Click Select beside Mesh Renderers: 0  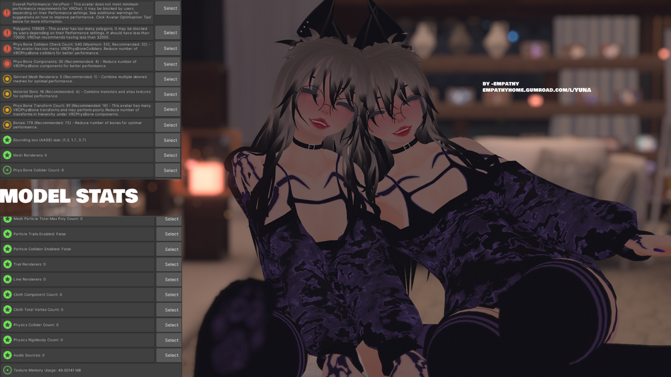point(168,155)
